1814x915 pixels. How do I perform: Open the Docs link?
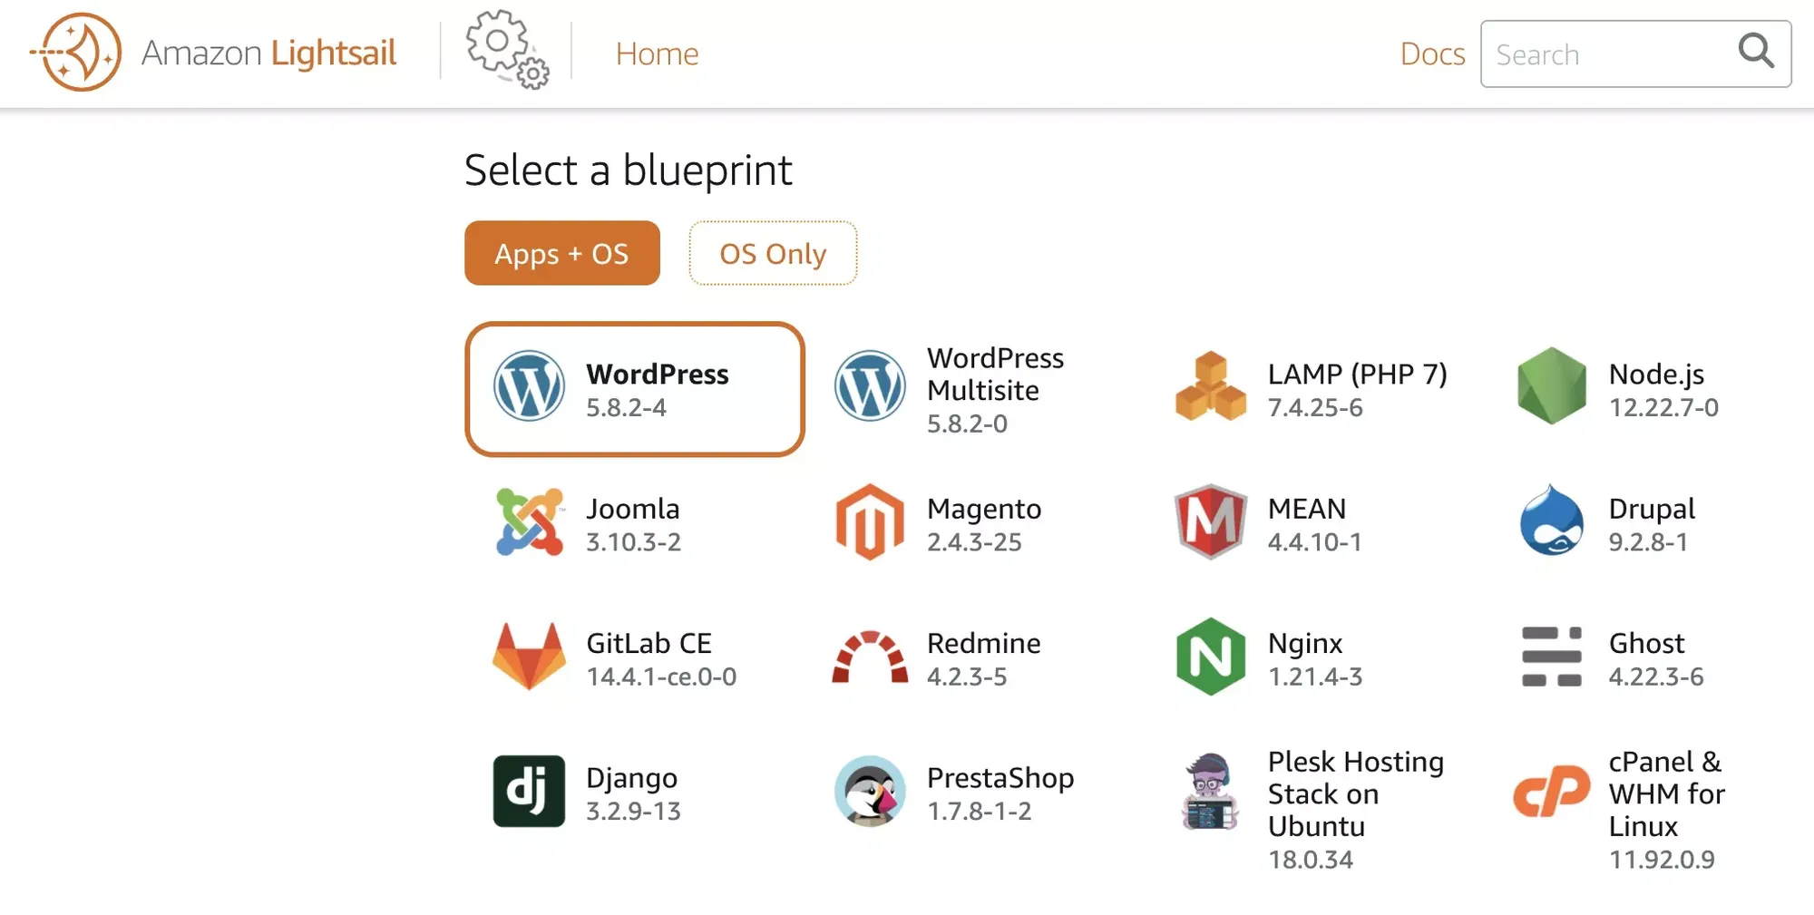[1432, 54]
